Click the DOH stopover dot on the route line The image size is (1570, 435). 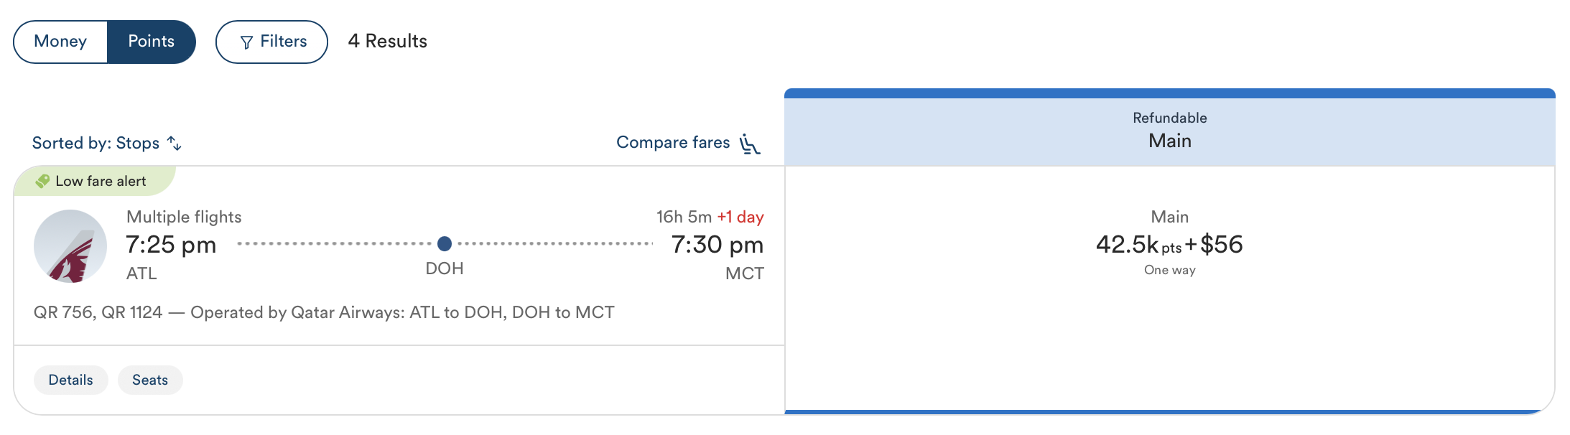pyautogui.click(x=445, y=244)
